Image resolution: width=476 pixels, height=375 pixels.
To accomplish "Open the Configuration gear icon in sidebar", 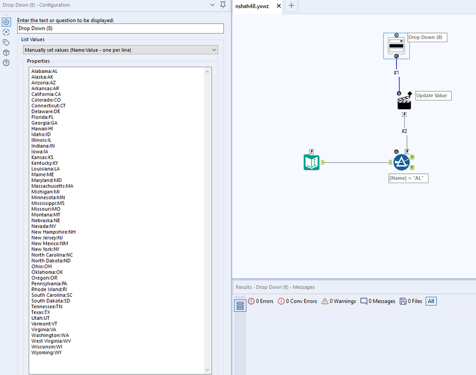I will pyautogui.click(x=6, y=22).
